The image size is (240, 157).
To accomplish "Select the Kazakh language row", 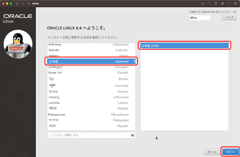I will point(91,72).
